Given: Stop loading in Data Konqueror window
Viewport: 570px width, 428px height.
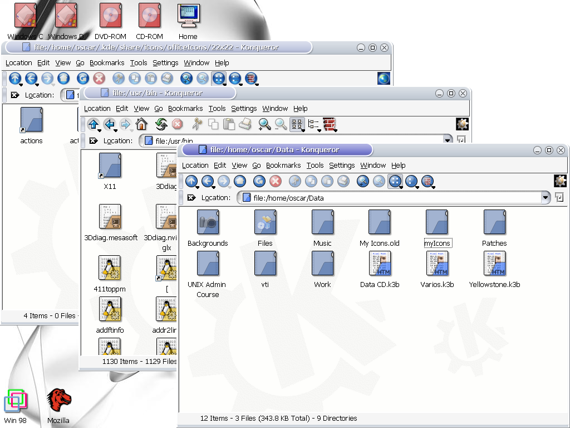Looking at the screenshot, I should tap(275, 181).
